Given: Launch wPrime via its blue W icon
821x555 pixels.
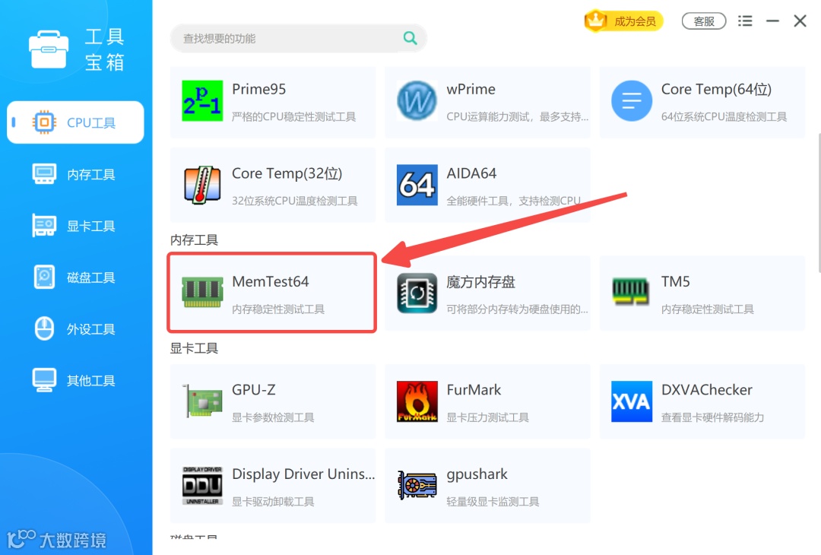Looking at the screenshot, I should click(x=417, y=100).
